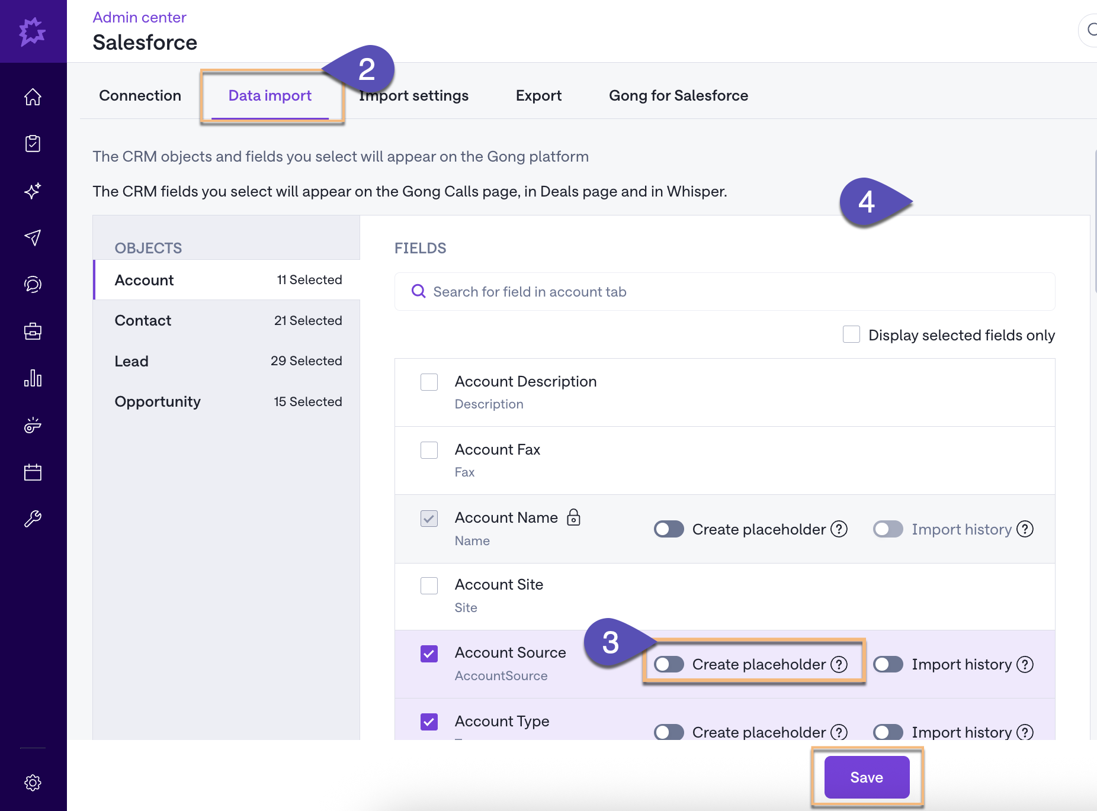The height and width of the screenshot is (811, 1097).
Task: Open the clipboard checklist icon in sidebar
Action: (x=33, y=143)
